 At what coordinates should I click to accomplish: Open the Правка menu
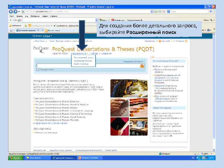point(19,16)
